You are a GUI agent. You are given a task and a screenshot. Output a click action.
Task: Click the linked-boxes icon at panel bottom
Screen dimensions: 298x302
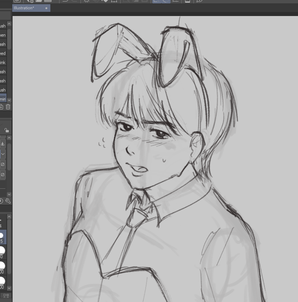tap(6, 296)
